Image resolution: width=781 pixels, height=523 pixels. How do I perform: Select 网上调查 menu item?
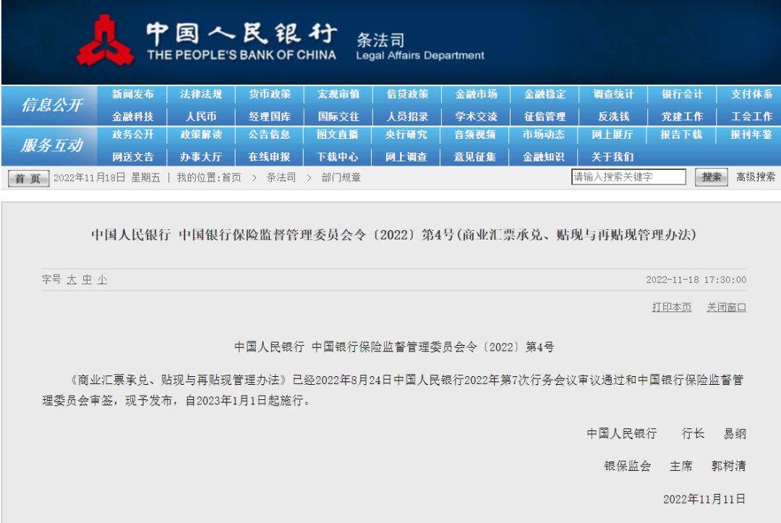406,157
